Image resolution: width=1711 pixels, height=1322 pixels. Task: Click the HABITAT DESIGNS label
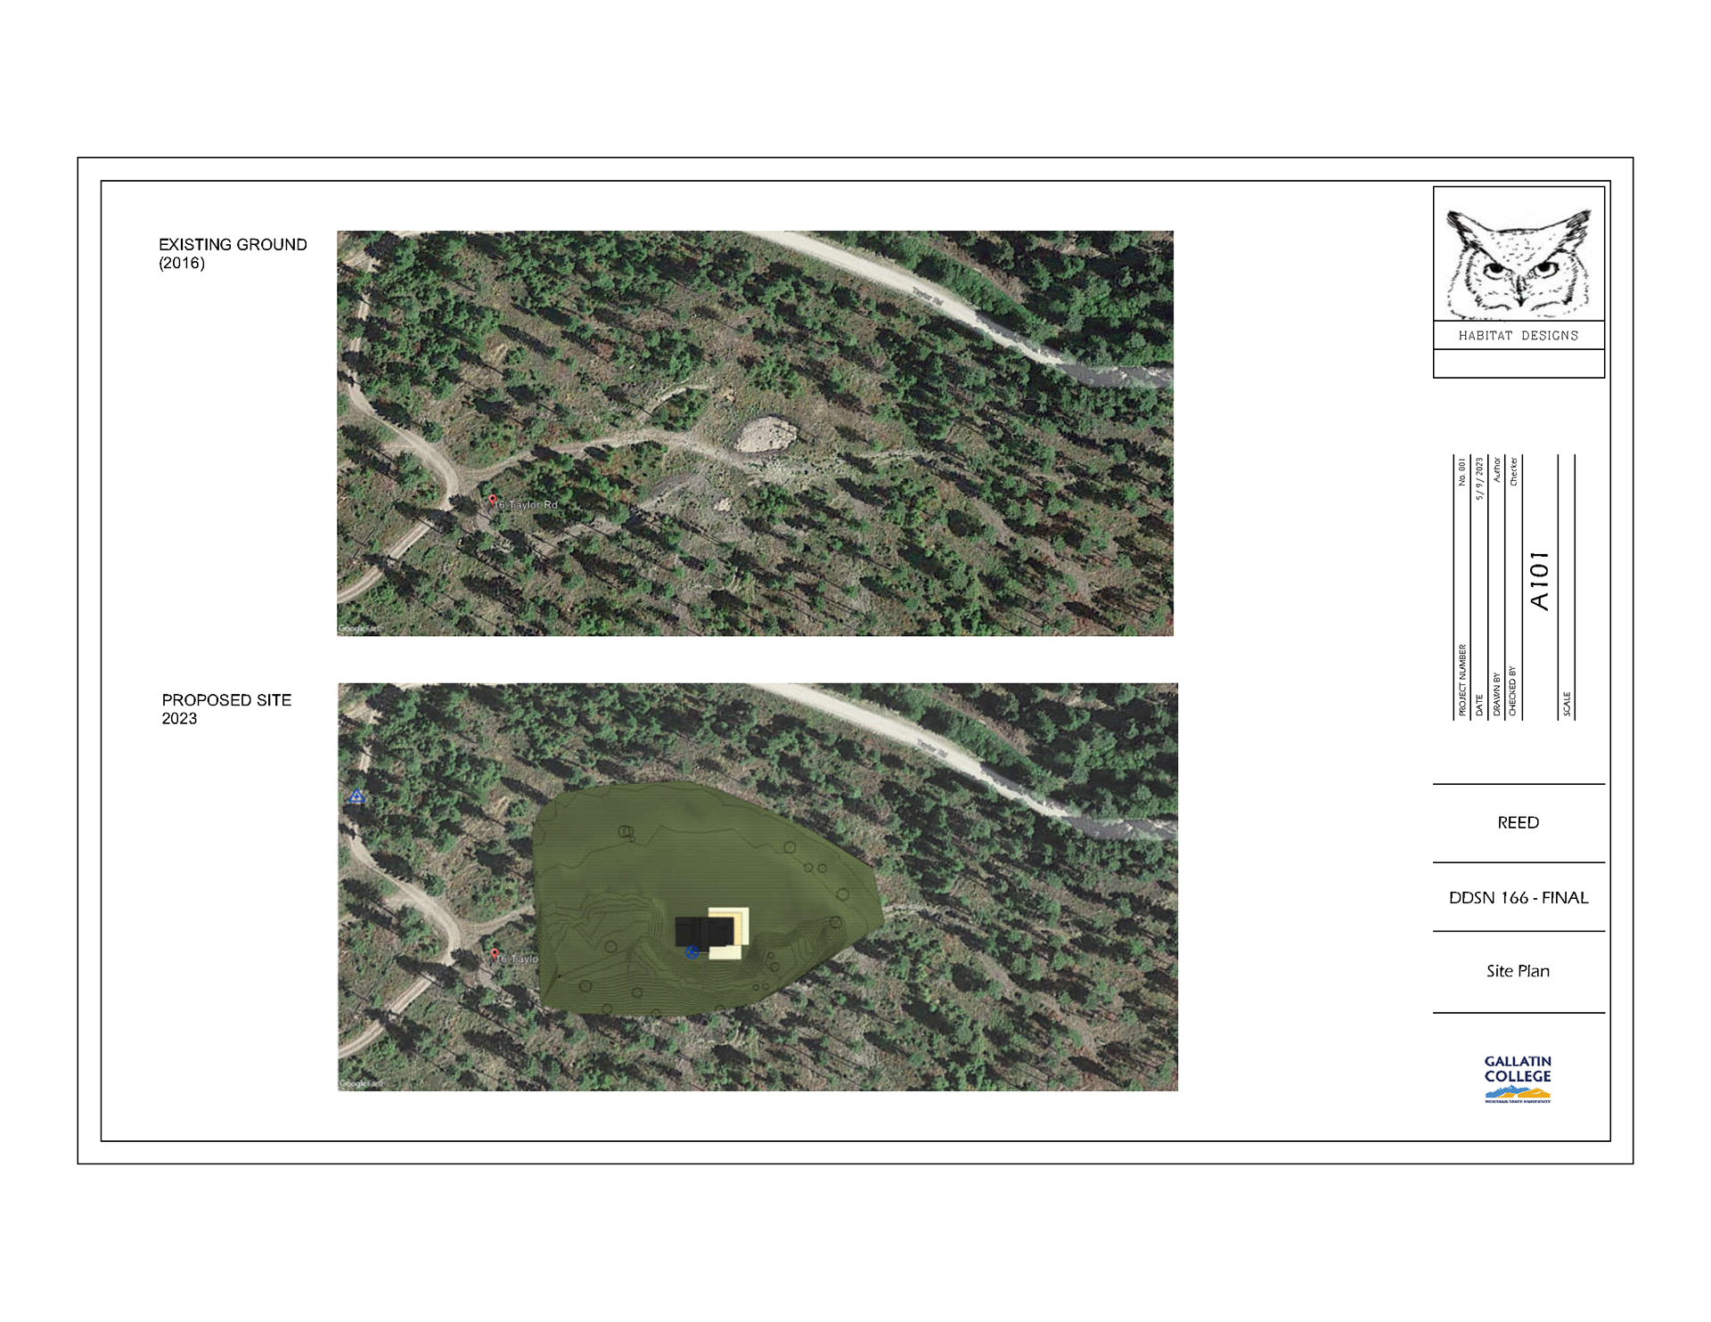tap(1518, 336)
